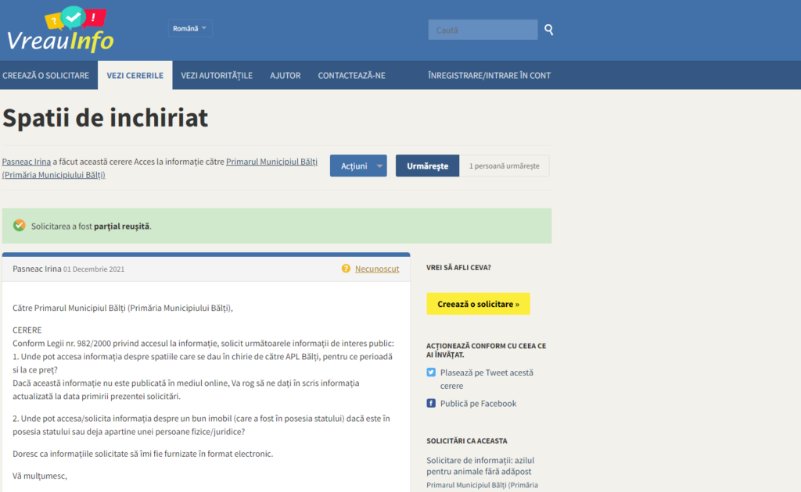Click the 1 persoană urmărește counter

505,166
